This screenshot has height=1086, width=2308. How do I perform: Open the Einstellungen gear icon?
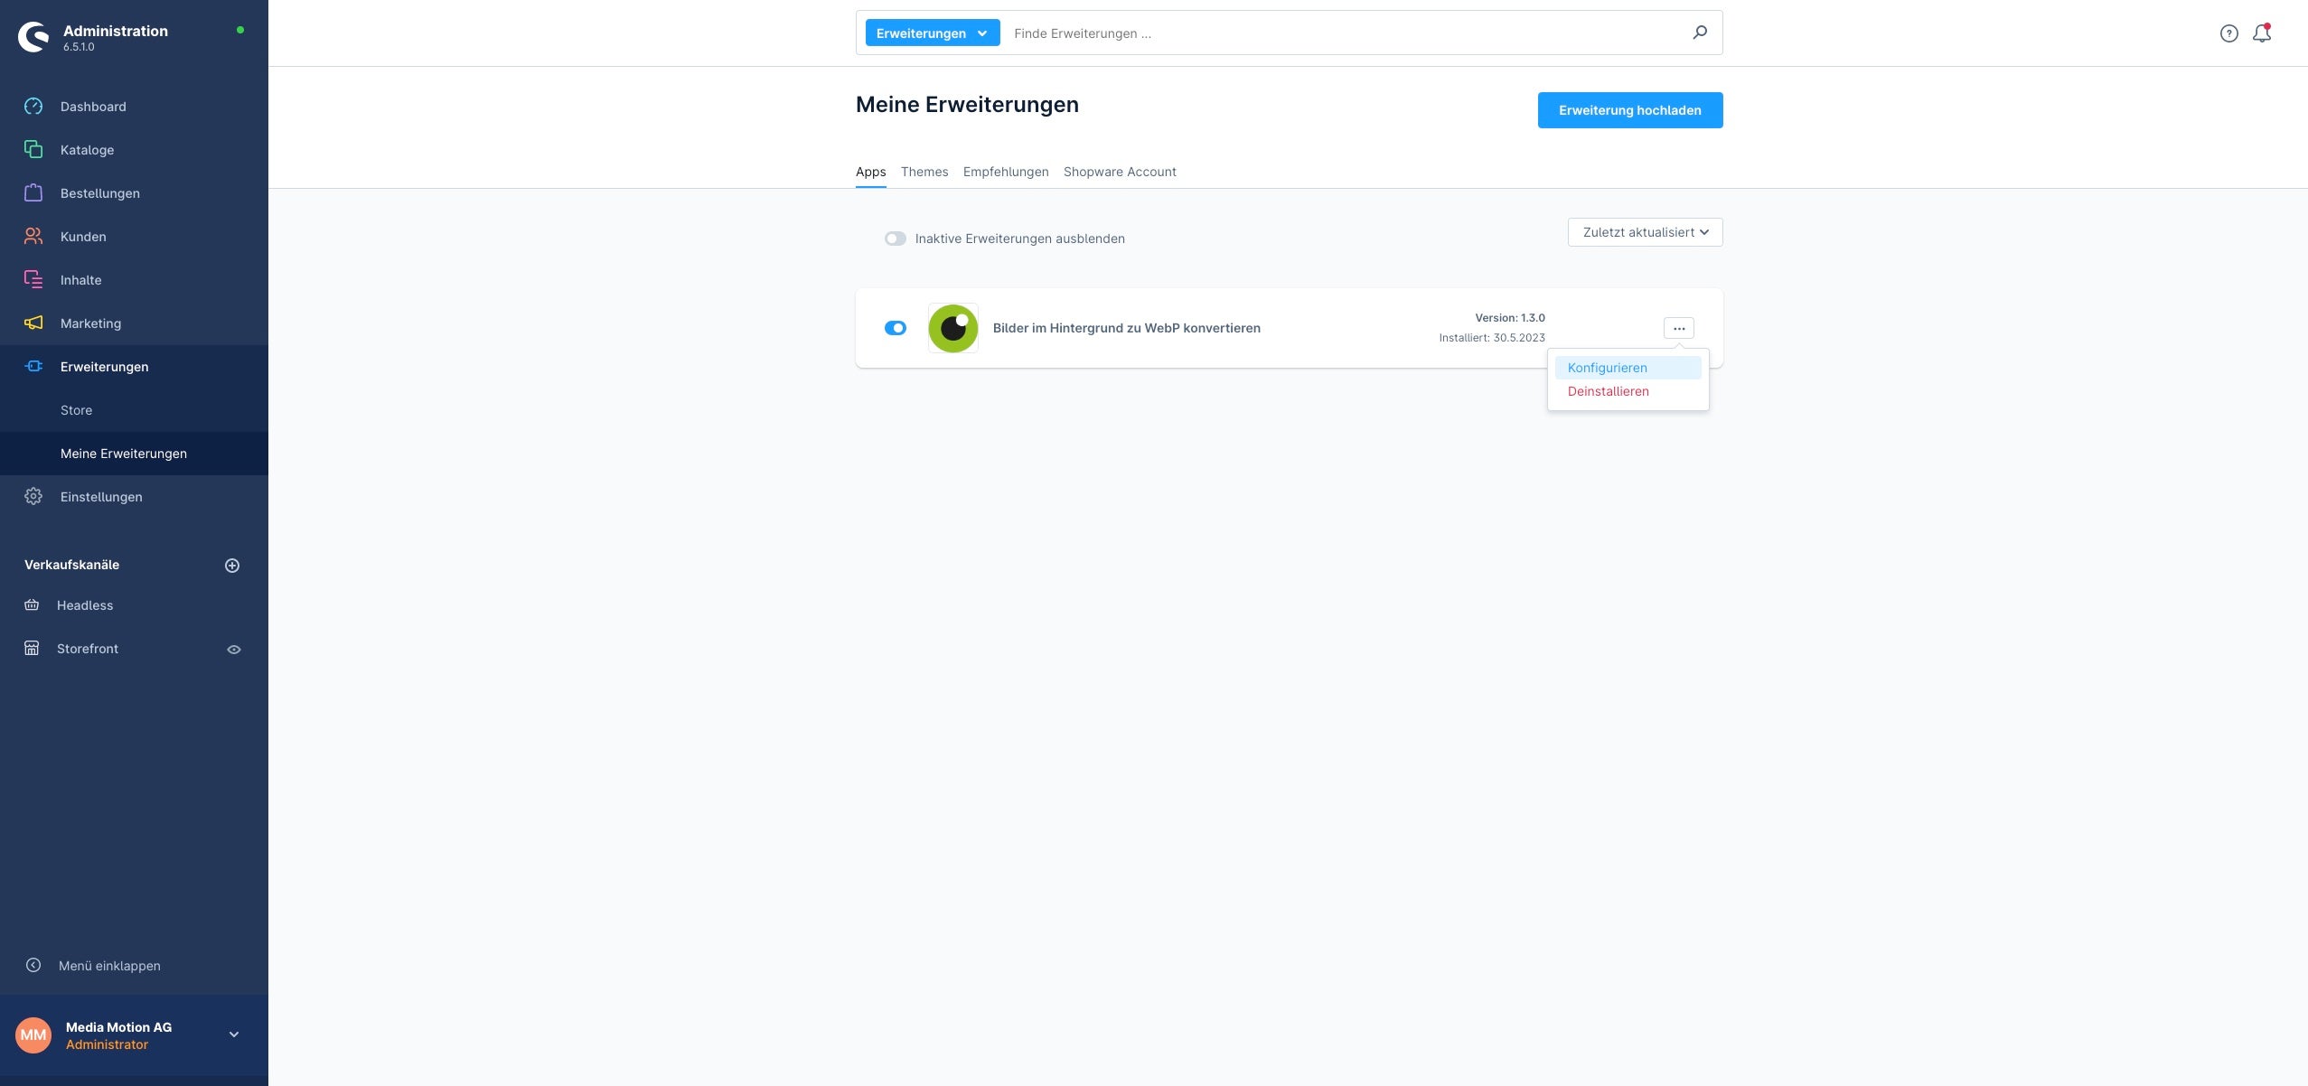pyautogui.click(x=33, y=497)
